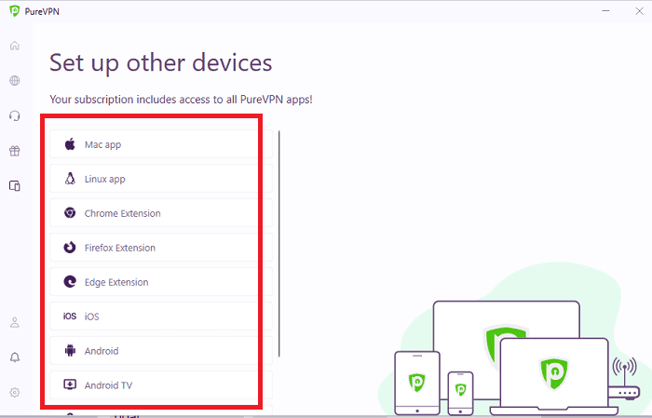
Task: Click the Chrome logo icon
Action: 70,213
